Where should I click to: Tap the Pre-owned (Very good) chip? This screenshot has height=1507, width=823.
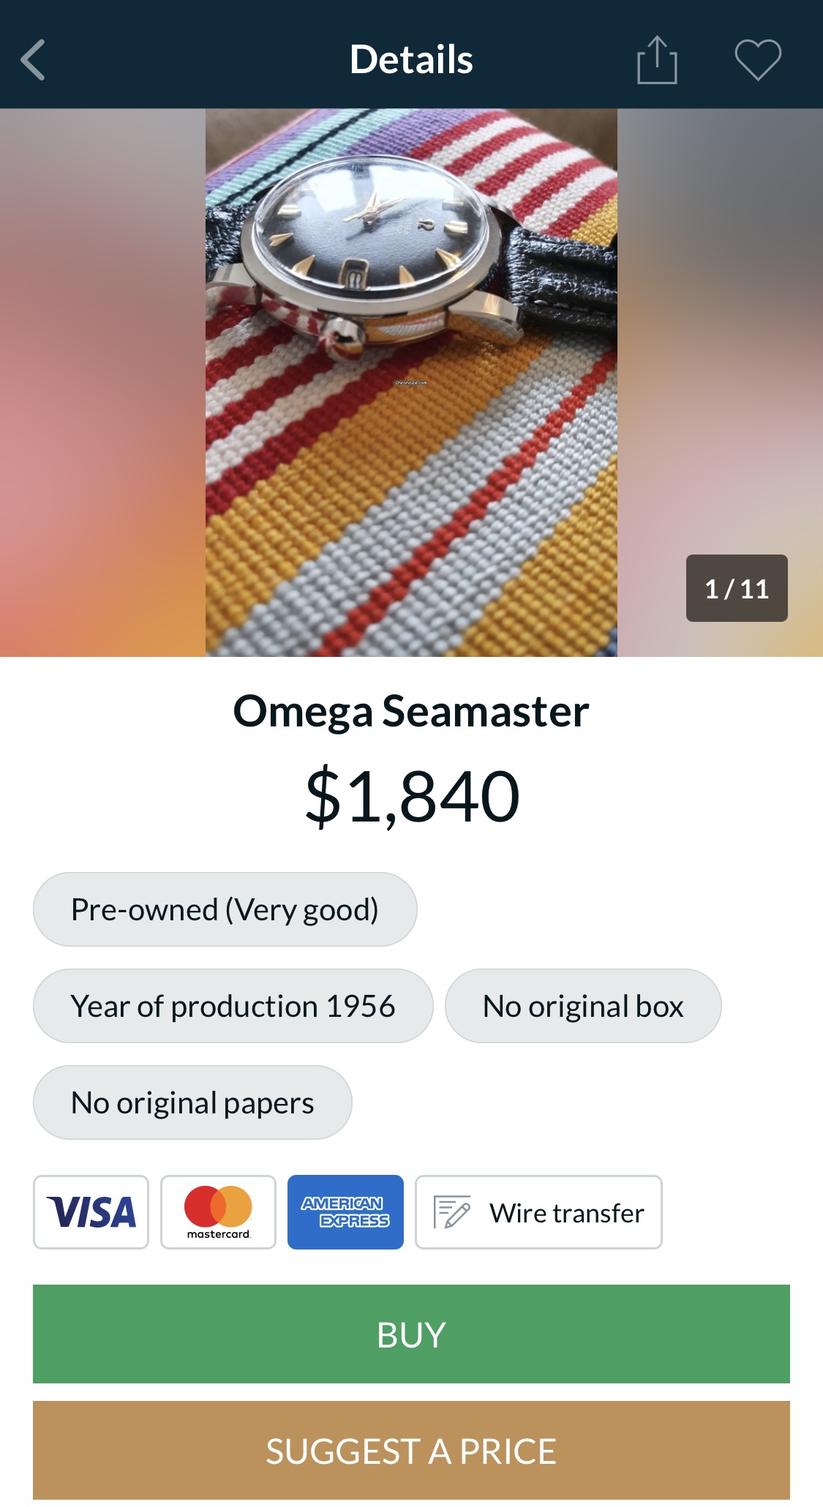(225, 909)
